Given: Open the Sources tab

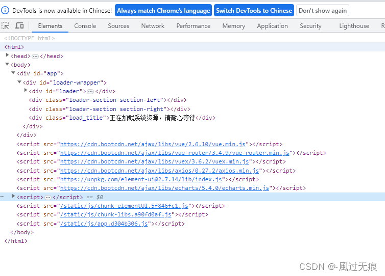Looking at the screenshot, I should coord(118,26).
